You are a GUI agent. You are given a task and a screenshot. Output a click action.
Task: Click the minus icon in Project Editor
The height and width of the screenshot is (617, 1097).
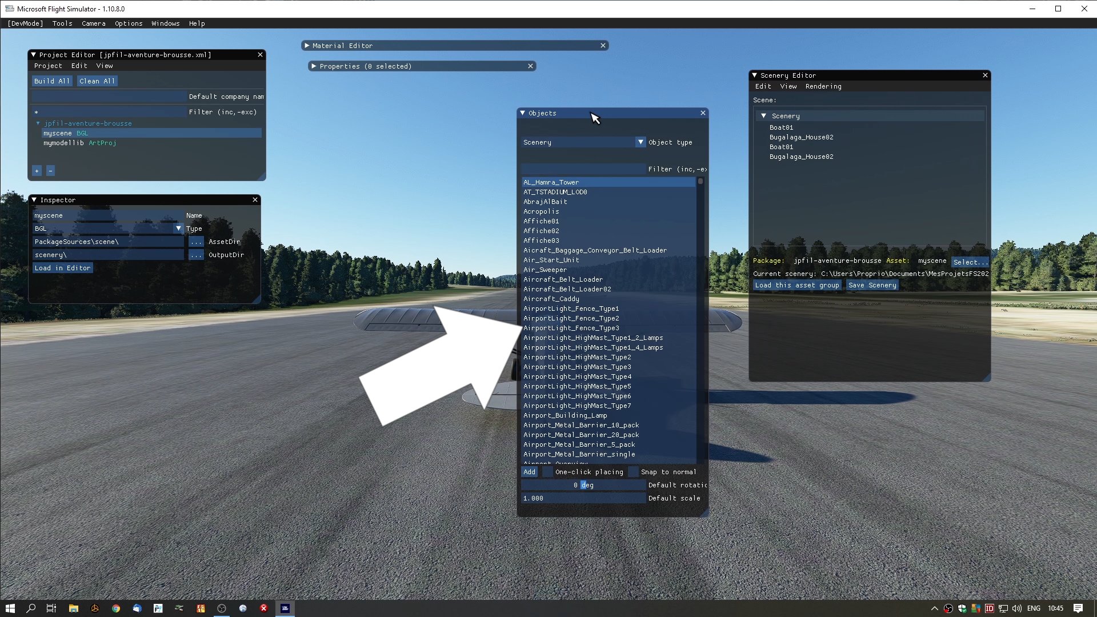[50, 171]
